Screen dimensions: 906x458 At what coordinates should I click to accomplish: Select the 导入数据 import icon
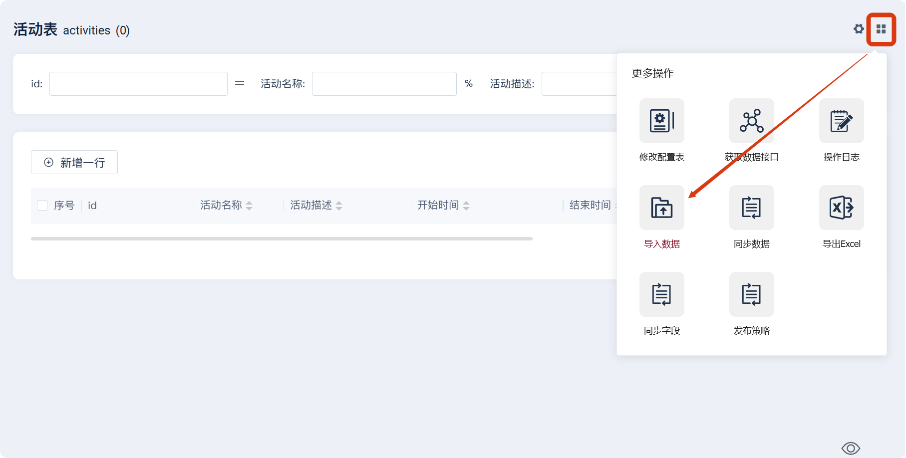(661, 208)
